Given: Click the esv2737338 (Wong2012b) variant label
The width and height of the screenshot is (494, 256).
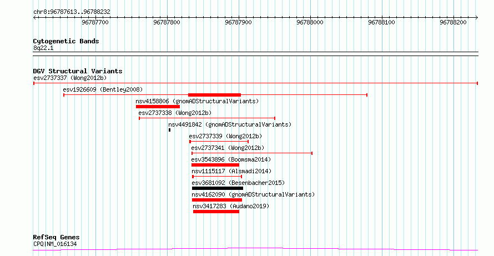Looking at the screenshot, I should coord(175,113).
